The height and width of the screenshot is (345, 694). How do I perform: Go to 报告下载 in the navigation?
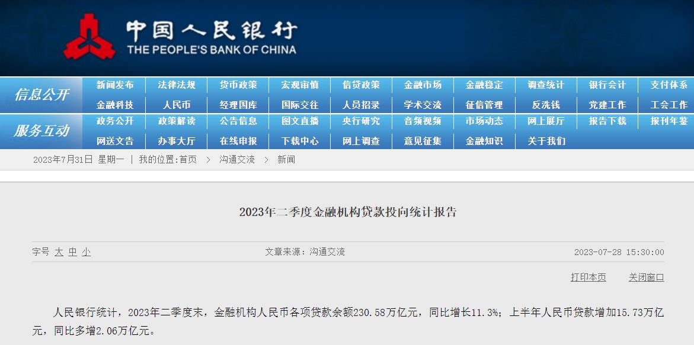point(607,121)
